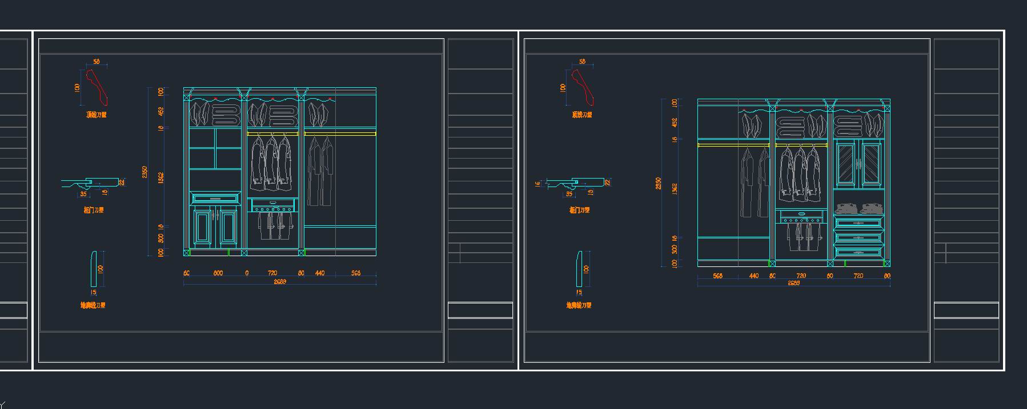Select the 2350 height dimension of right wardrobe

click(x=659, y=183)
